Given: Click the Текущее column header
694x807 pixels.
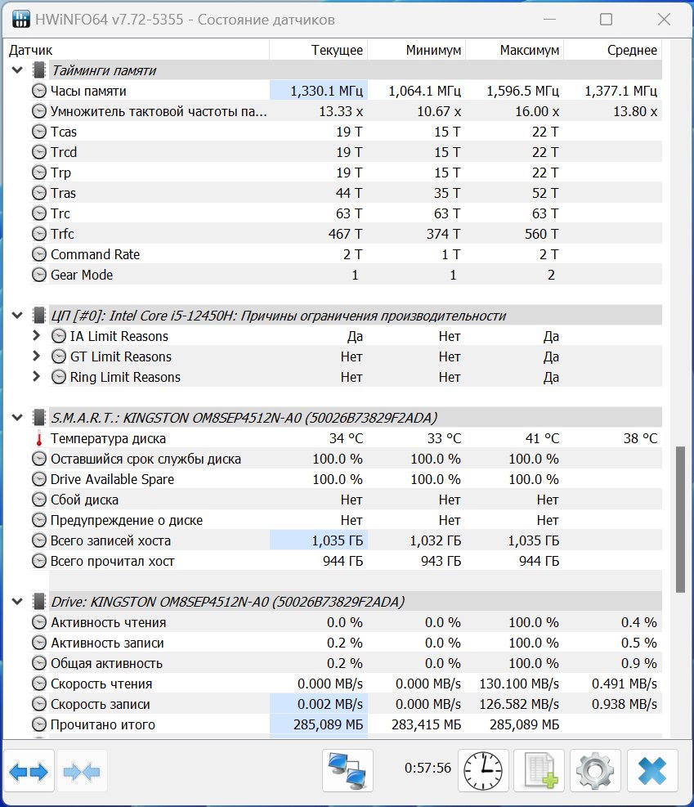Looking at the screenshot, I should pos(319,50).
